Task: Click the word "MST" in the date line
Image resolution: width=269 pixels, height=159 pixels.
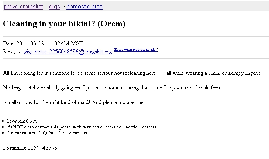Action: click(77, 43)
